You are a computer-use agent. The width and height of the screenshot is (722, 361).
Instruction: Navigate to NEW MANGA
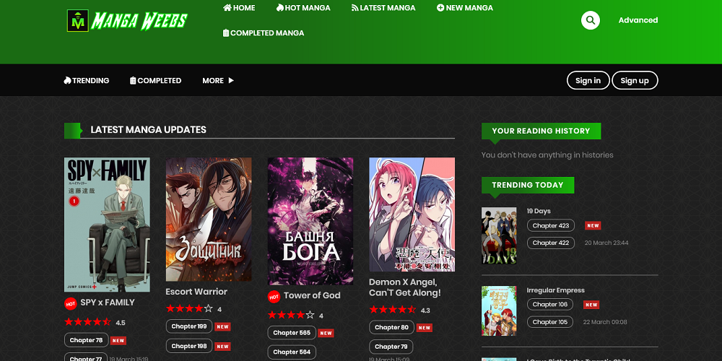465,8
